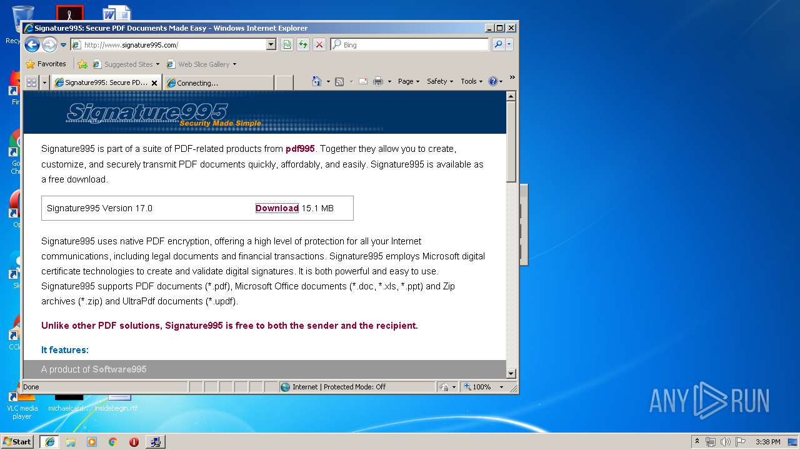Open search provider options dropdown
Image resolution: width=800 pixels, height=450 pixels.
(509, 44)
